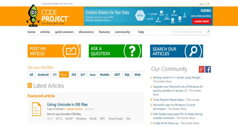Open Upgrade now! Microsoft cuts off Windows 8's post
This screenshot has height=126, width=238.
click(177, 89)
